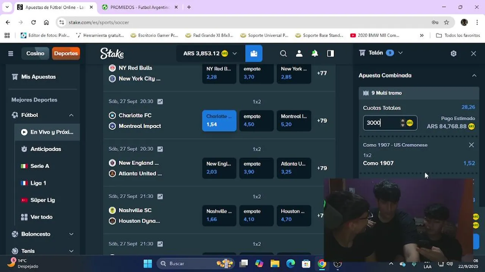The width and height of the screenshot is (485, 272).
Task: Open a new browser tab
Action: pyautogui.click(x=189, y=7)
